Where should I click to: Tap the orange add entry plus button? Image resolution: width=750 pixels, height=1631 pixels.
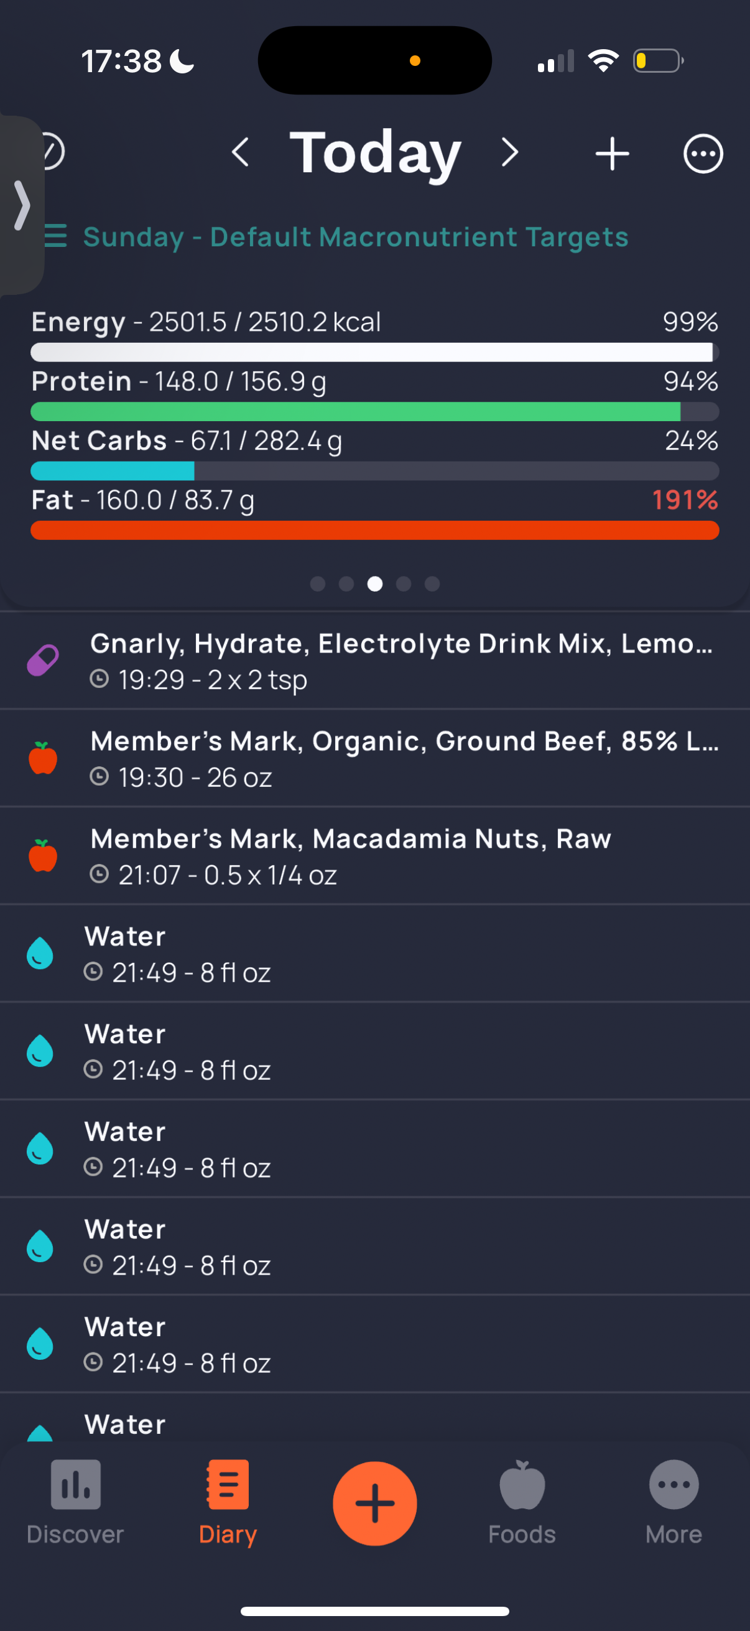[x=374, y=1503]
